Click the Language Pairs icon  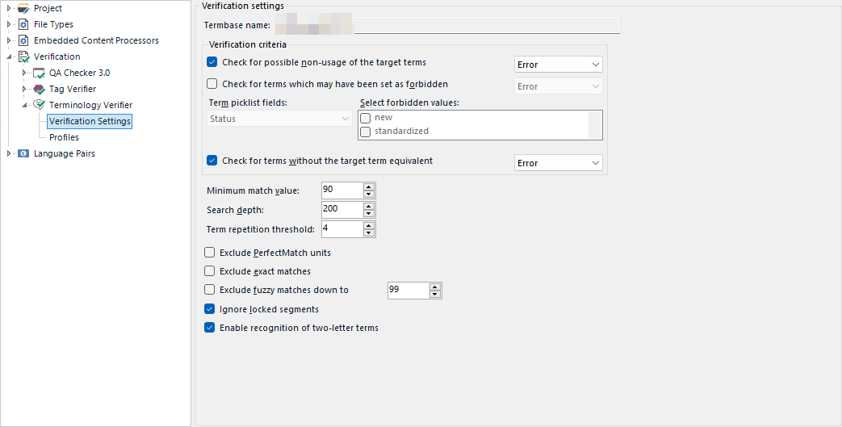point(23,153)
